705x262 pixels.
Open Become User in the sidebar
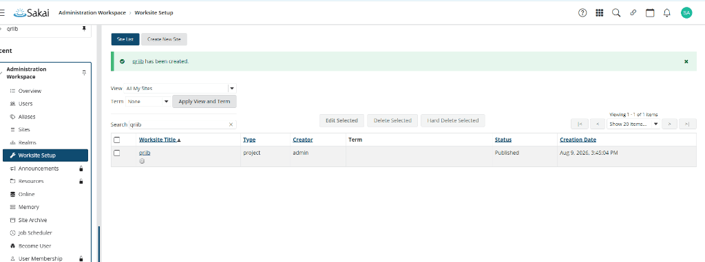point(34,245)
